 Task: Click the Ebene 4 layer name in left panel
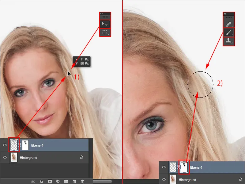tap(37, 145)
